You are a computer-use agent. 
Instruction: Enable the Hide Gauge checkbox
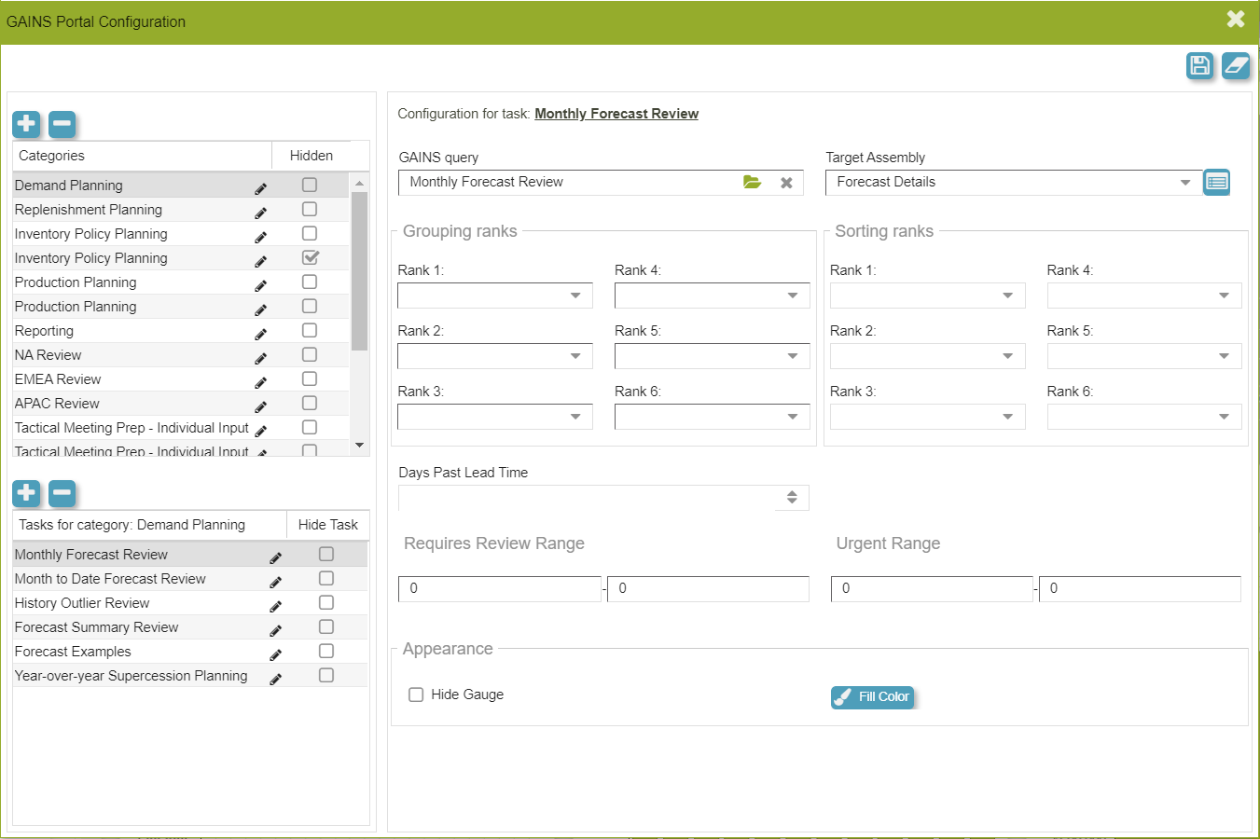click(416, 695)
